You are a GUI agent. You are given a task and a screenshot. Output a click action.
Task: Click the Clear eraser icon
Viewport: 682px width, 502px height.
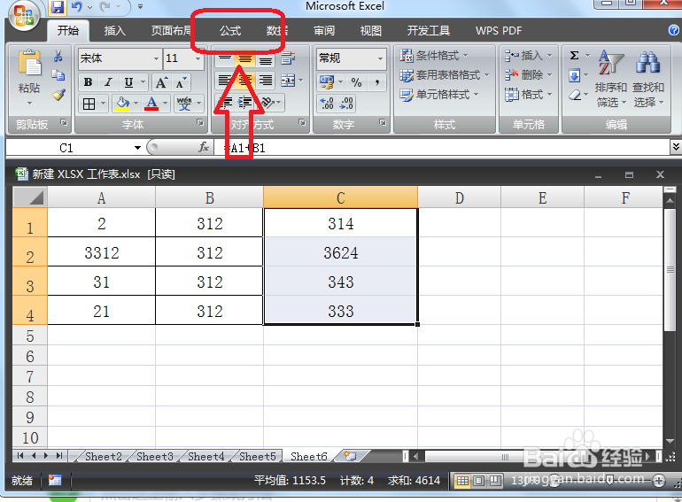575,95
